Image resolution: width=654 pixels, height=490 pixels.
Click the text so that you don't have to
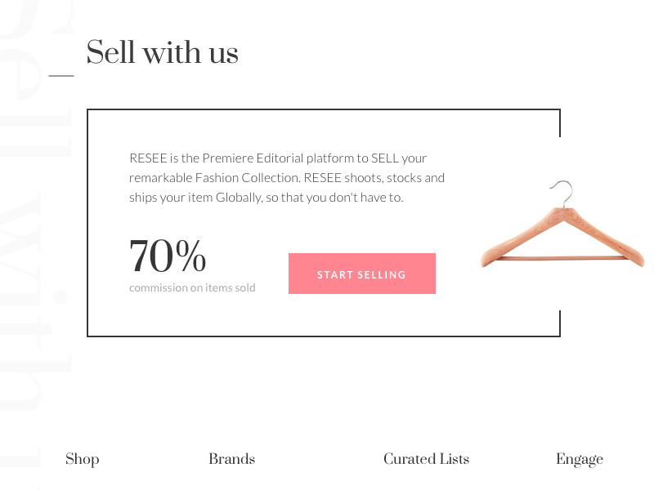click(x=334, y=198)
